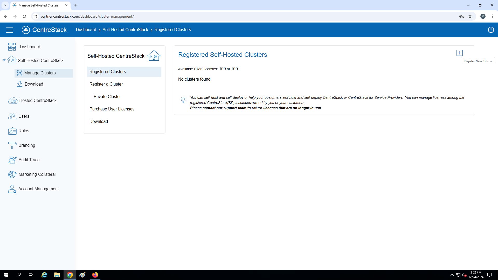Click the power logout icon
This screenshot has height=280, width=498.
491,30
